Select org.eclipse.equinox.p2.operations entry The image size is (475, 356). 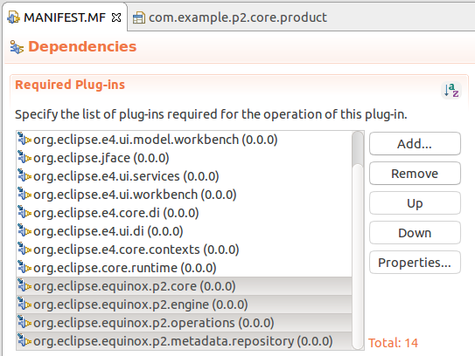[185, 323]
